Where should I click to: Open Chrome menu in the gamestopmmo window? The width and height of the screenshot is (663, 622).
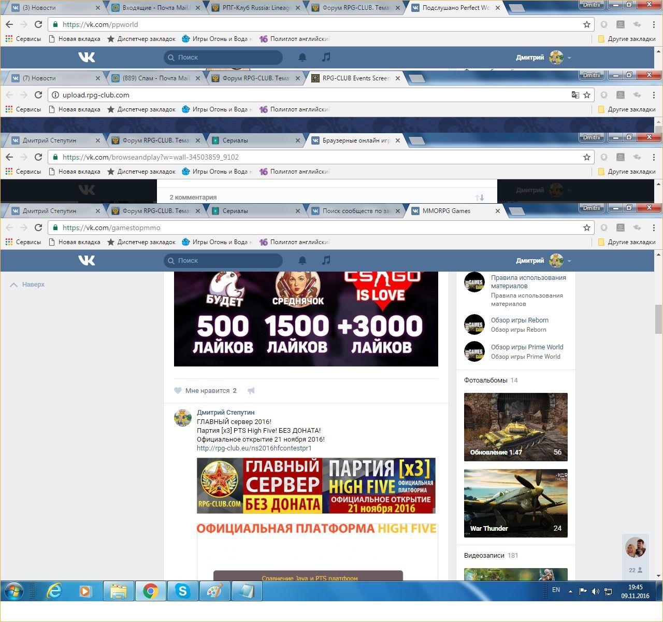(x=654, y=228)
